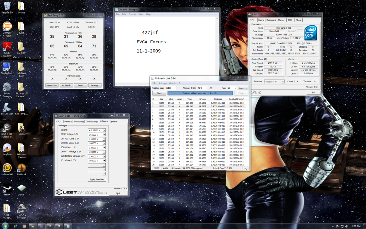Open the 3DMark Vantage desktop shortcut
The height and width of the screenshot is (229, 366).
click(x=7, y=26)
